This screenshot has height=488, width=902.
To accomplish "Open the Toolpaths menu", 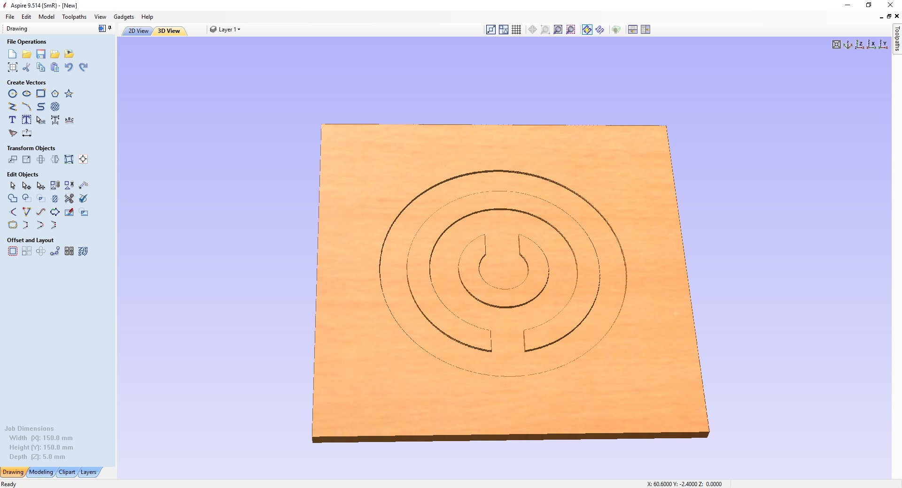I will (x=74, y=17).
